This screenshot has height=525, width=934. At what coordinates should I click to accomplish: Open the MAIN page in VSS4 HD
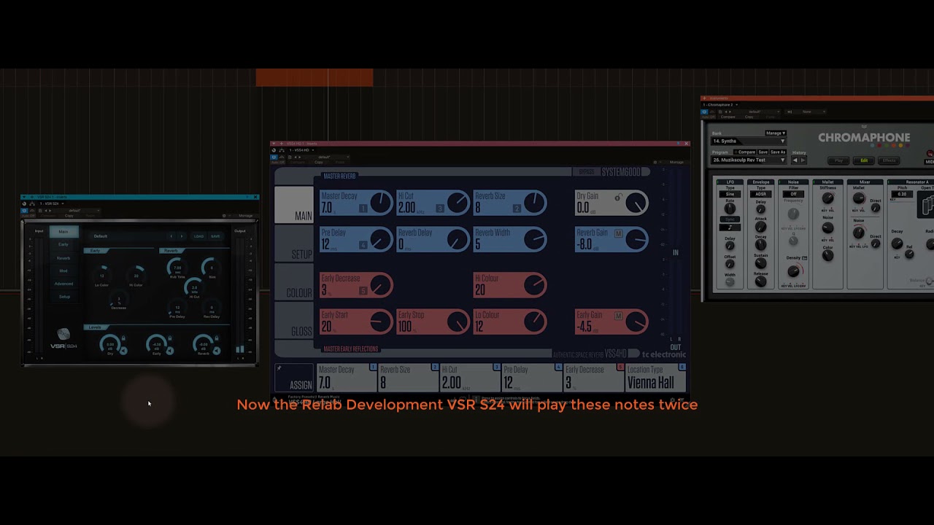(294, 205)
